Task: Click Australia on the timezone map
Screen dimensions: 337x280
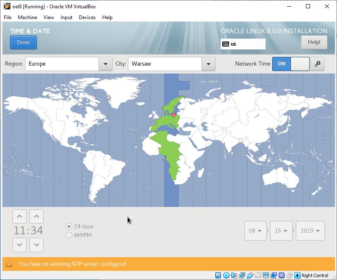Action: 280,177
